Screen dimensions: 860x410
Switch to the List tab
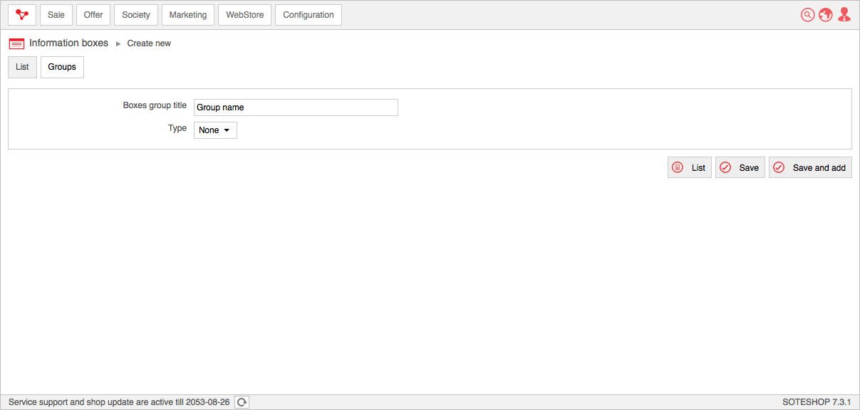coord(22,67)
